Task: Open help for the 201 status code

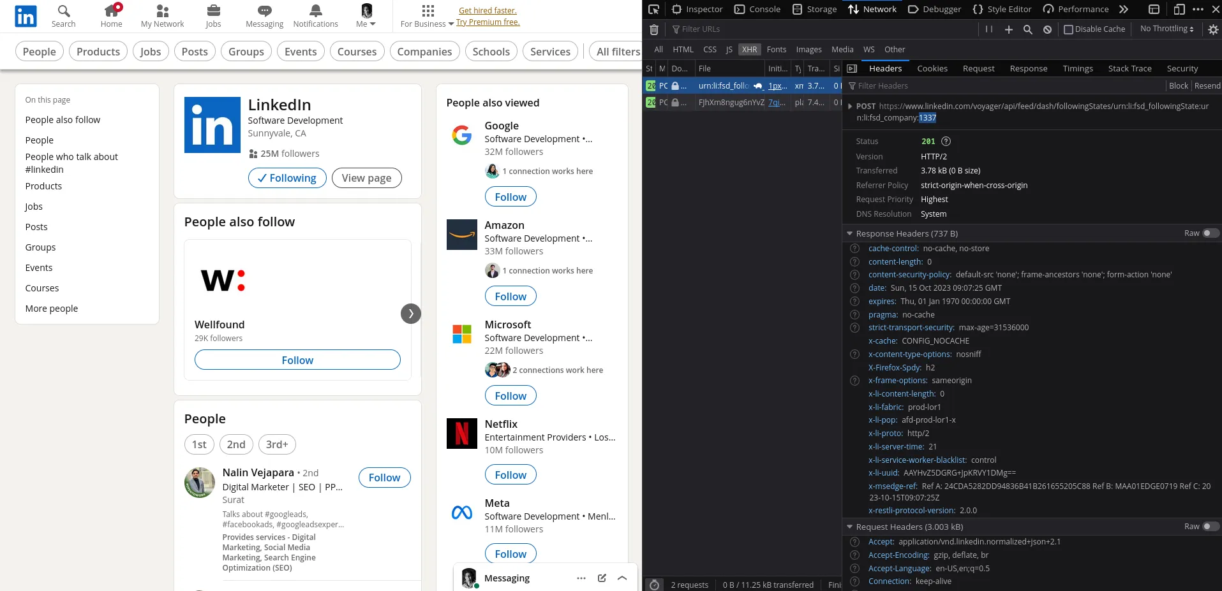Action: coord(946,142)
